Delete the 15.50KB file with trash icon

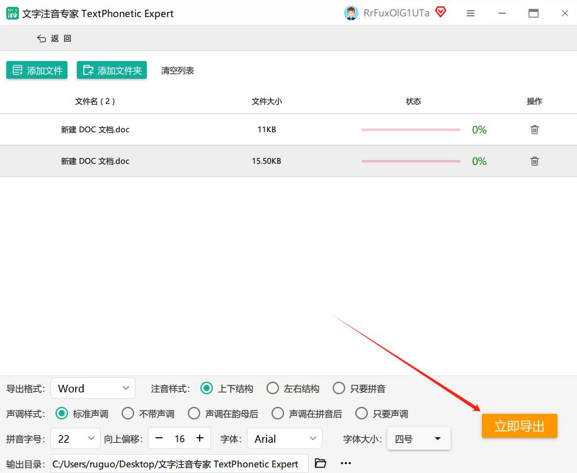click(x=534, y=161)
